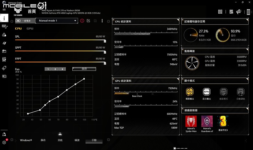
Task: Open the settings gear with notification badge
Action: pos(4,142)
